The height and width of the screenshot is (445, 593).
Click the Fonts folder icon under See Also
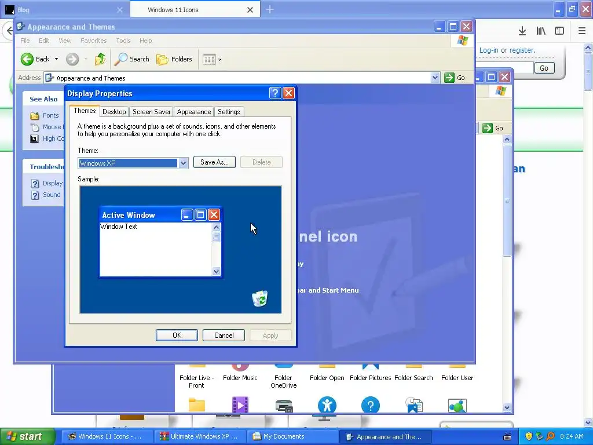tap(34, 116)
